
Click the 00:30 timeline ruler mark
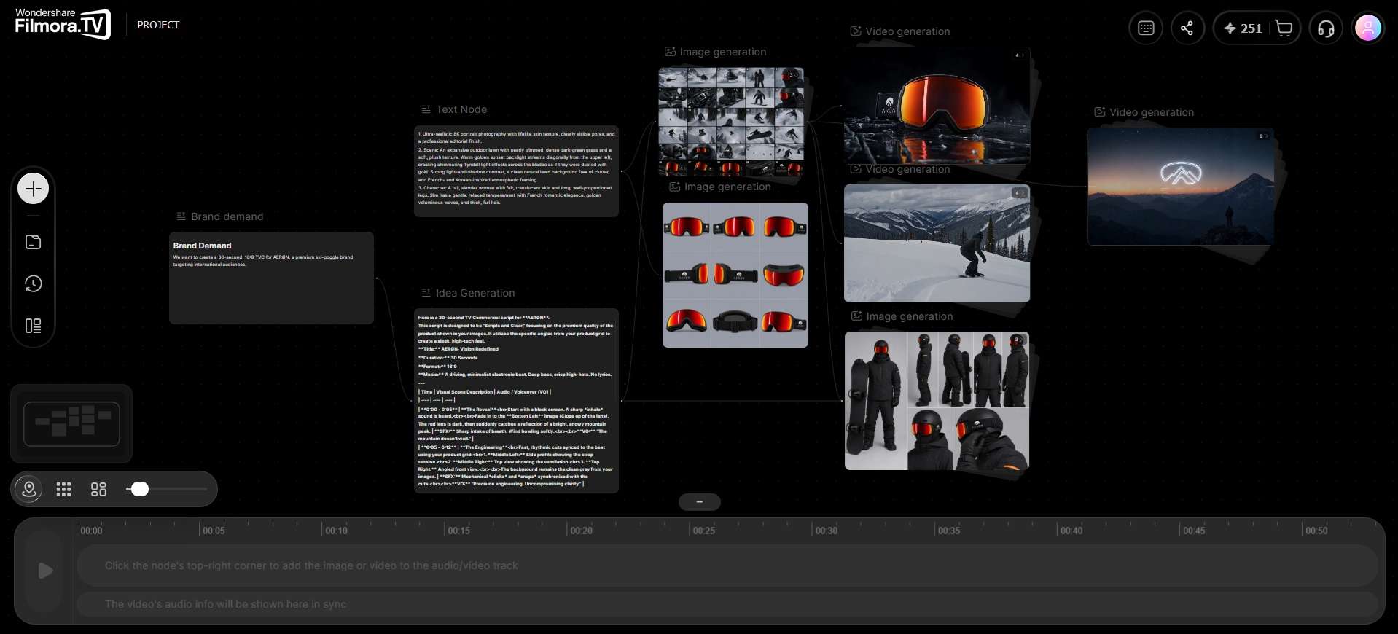point(826,531)
